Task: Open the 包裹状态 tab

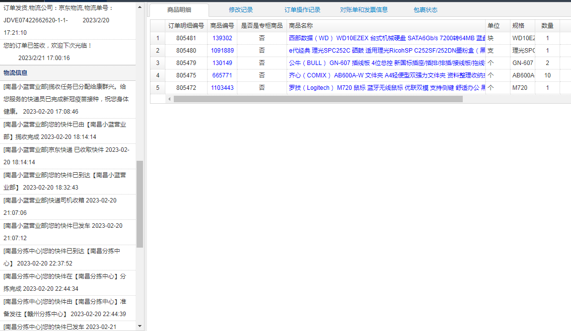Action: [426, 10]
